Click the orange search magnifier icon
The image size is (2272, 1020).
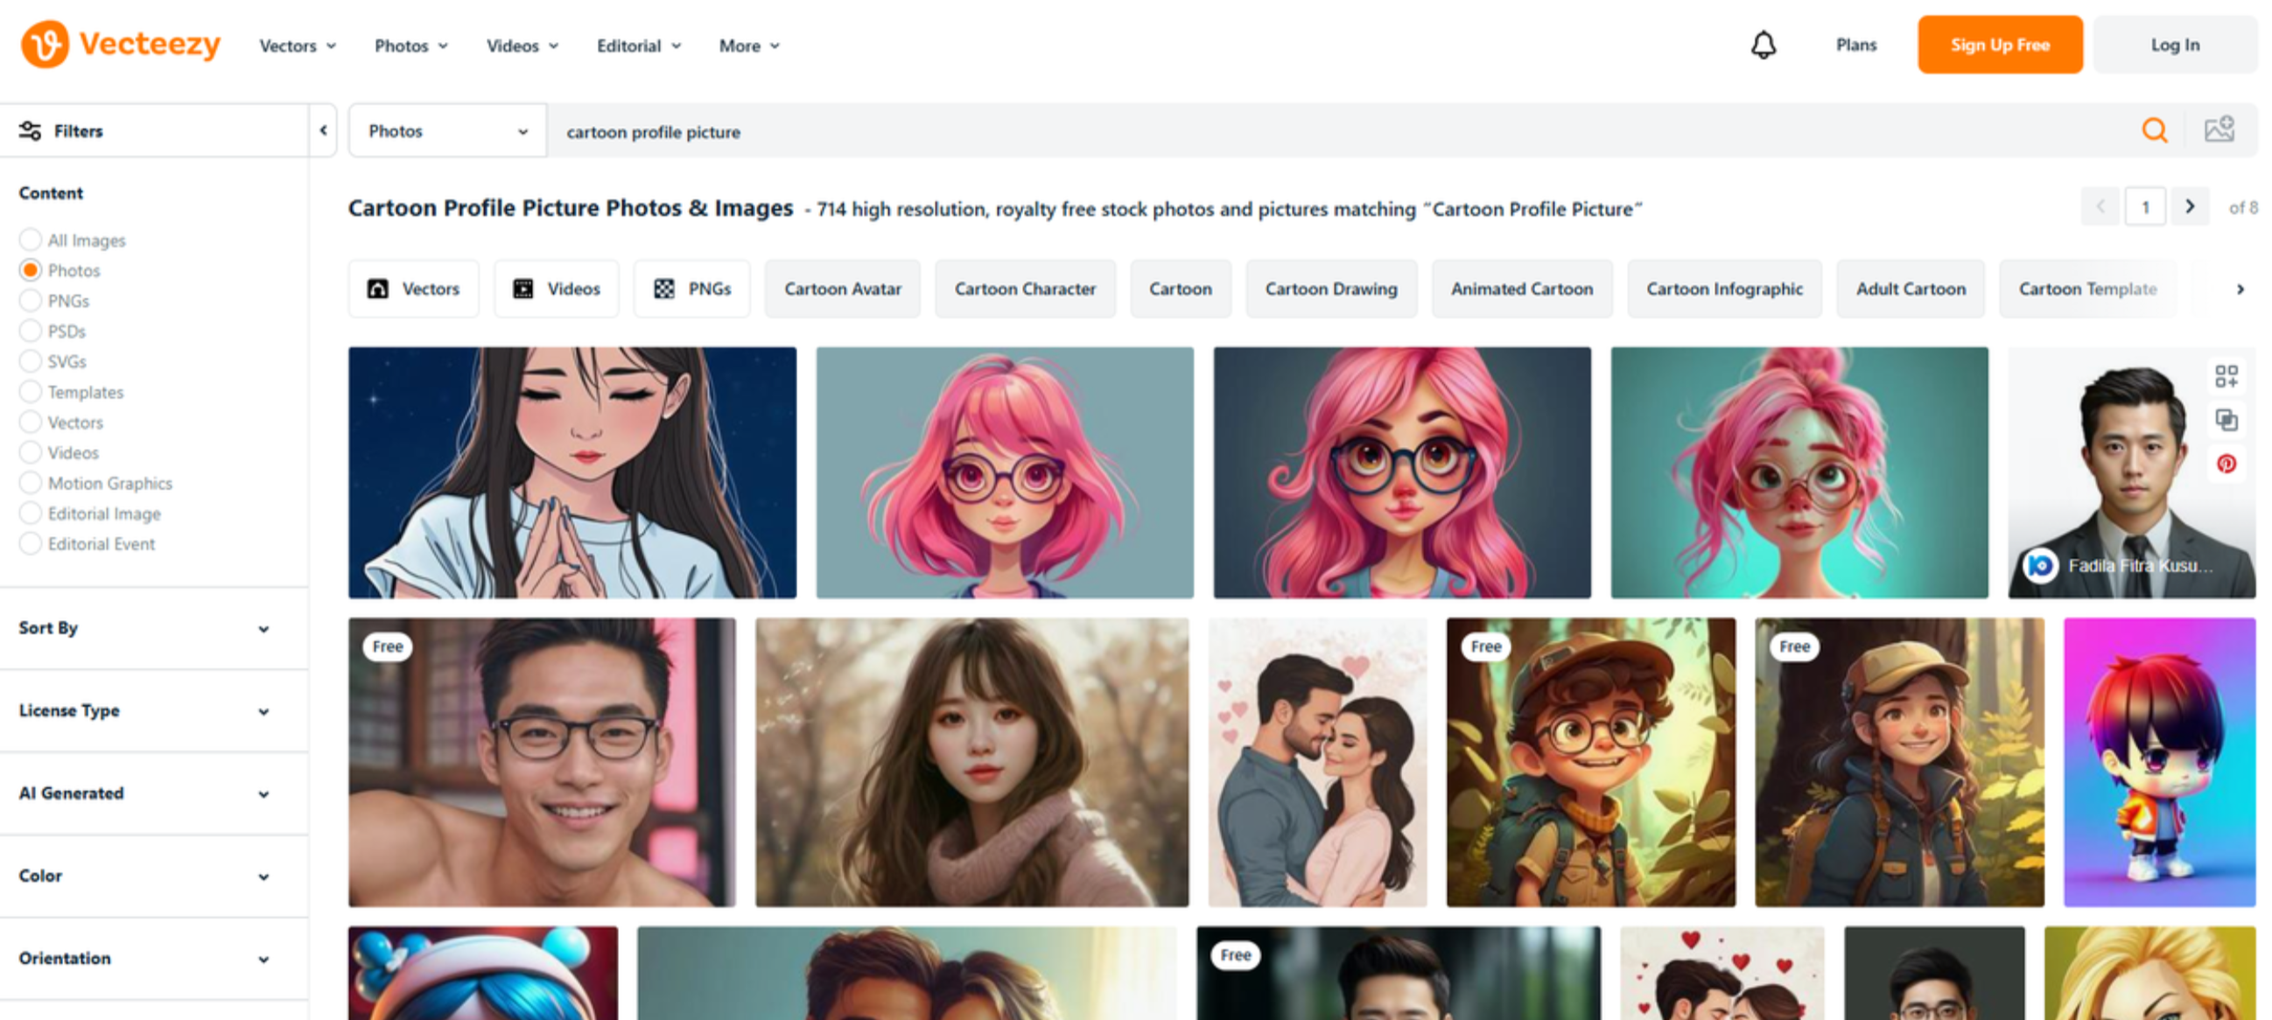point(2154,130)
